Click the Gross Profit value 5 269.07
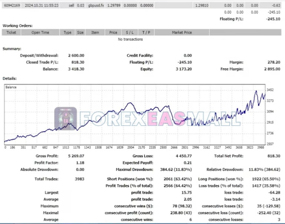Screen dimensions: 285x224 [76, 156]
